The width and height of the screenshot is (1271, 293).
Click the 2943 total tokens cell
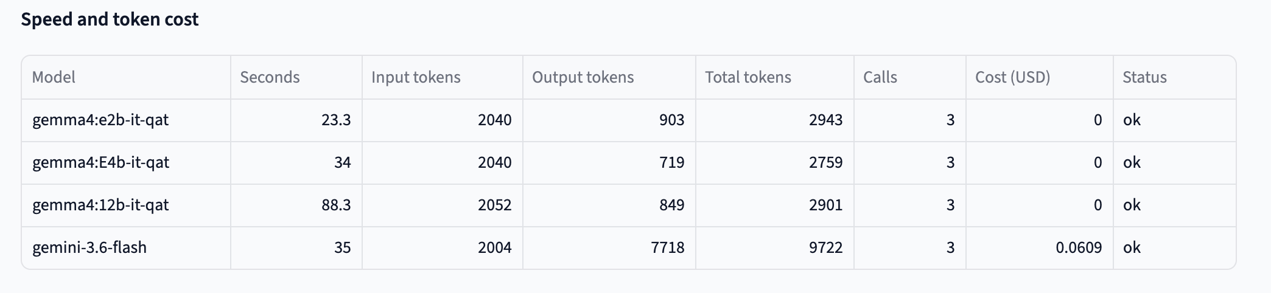(x=775, y=120)
